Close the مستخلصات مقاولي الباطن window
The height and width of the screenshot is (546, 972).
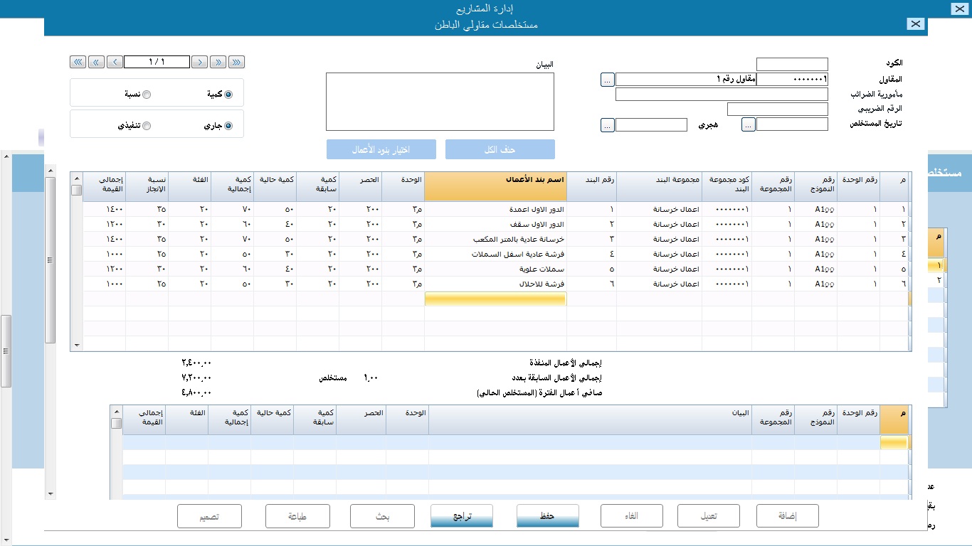coord(916,24)
